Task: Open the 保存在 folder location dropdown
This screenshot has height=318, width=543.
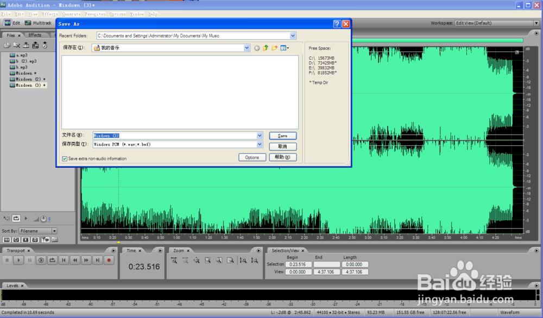Action: point(247,48)
